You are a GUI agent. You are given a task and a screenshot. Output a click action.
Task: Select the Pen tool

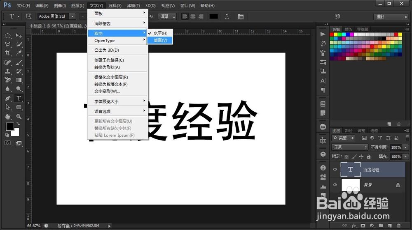[x=7, y=98]
